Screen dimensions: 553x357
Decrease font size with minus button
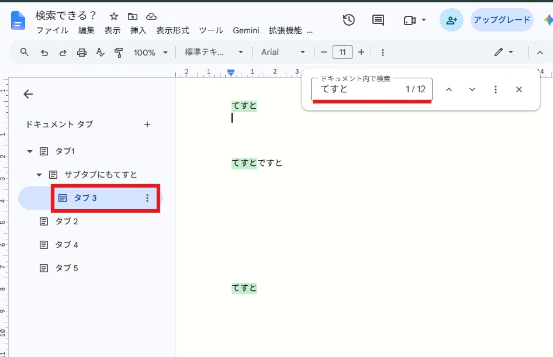pyautogui.click(x=324, y=52)
